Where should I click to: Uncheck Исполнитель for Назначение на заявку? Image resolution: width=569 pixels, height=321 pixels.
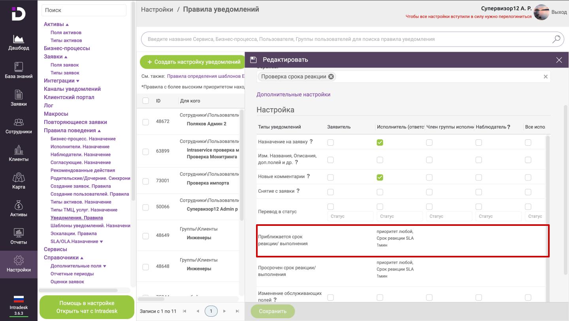click(x=380, y=143)
